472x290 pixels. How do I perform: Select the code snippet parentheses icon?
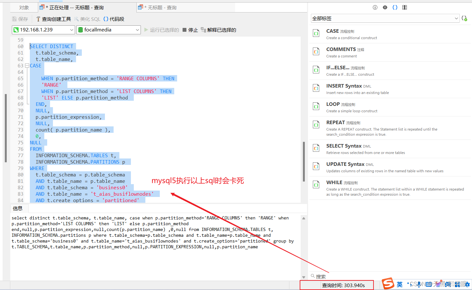395,7
